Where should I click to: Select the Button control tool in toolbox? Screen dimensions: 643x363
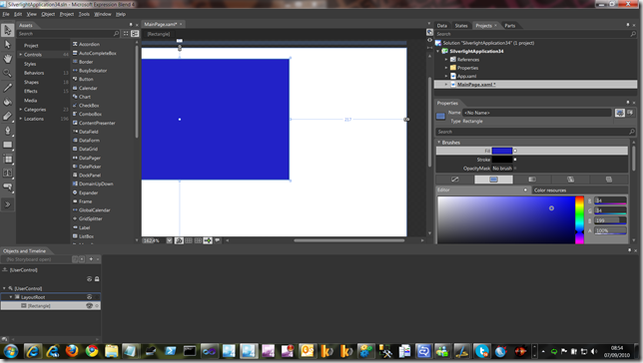tap(7, 187)
